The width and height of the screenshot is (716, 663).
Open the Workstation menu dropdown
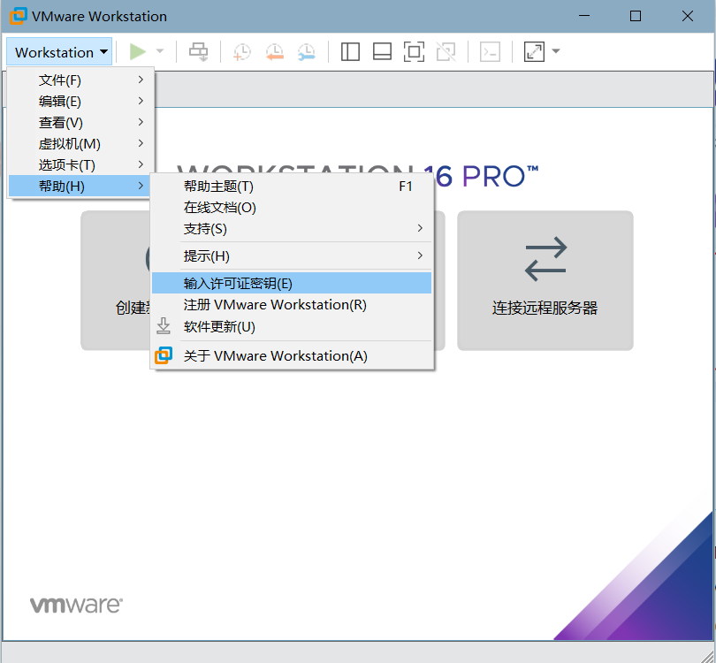pyautogui.click(x=59, y=52)
